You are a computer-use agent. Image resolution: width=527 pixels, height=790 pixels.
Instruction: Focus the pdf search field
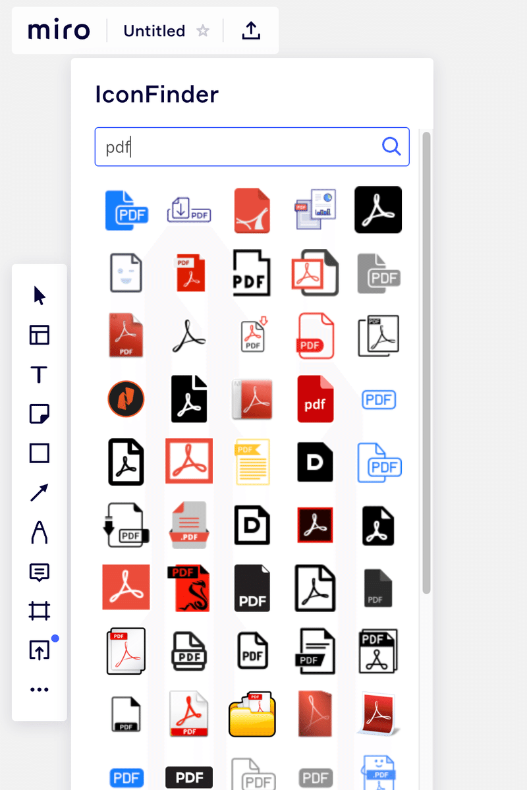252,147
